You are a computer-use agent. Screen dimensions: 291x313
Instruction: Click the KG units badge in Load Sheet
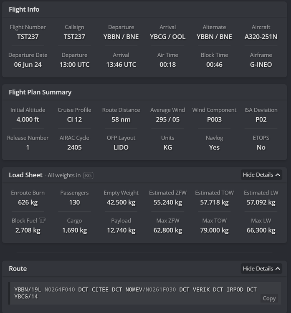click(89, 176)
